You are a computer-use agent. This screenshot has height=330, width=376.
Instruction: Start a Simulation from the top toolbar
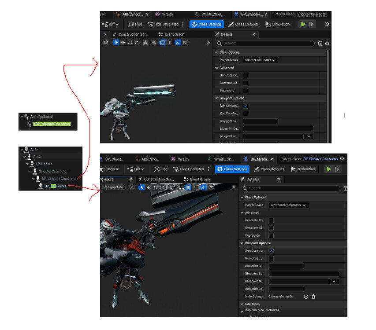tap(277, 24)
